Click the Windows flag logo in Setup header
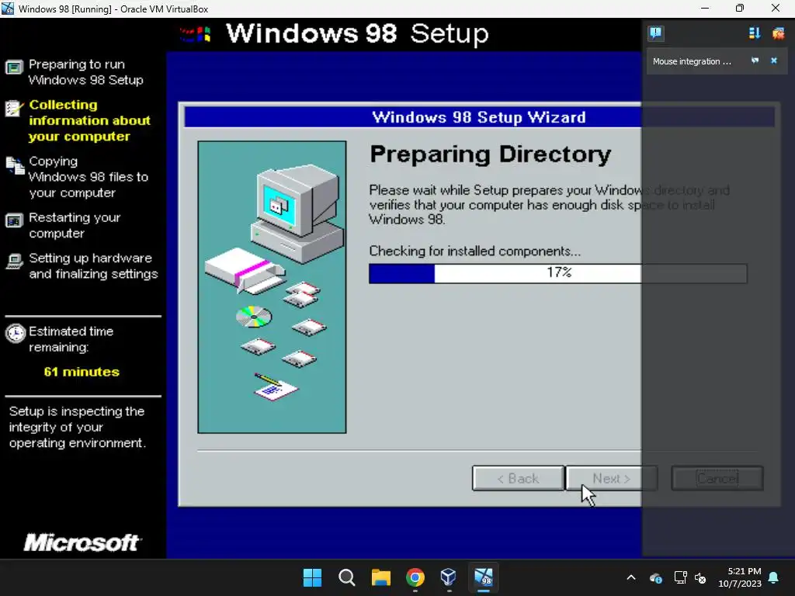The height and width of the screenshot is (596, 795). click(195, 34)
